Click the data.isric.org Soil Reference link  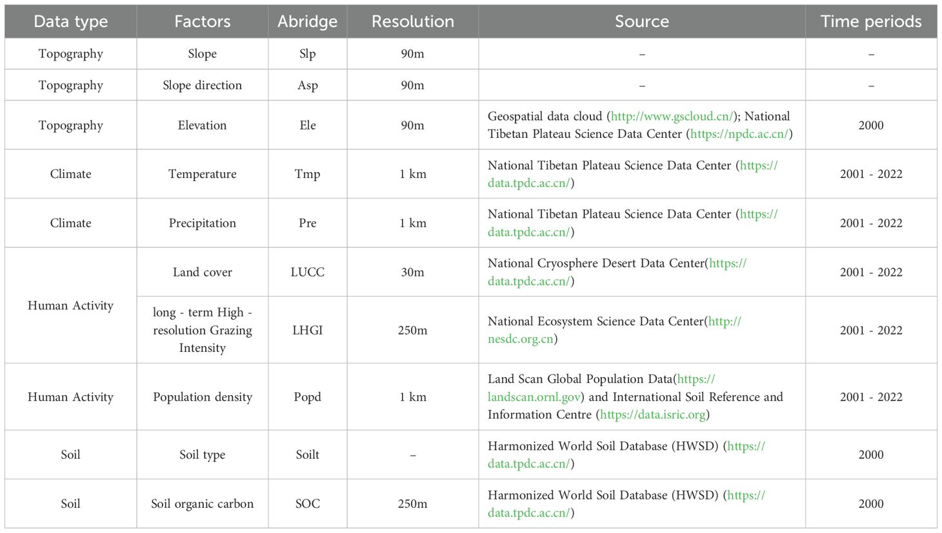pyautogui.click(x=652, y=415)
